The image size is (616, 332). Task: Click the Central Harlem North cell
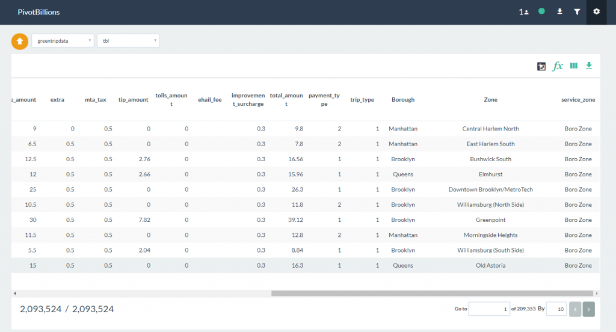pyautogui.click(x=491, y=129)
